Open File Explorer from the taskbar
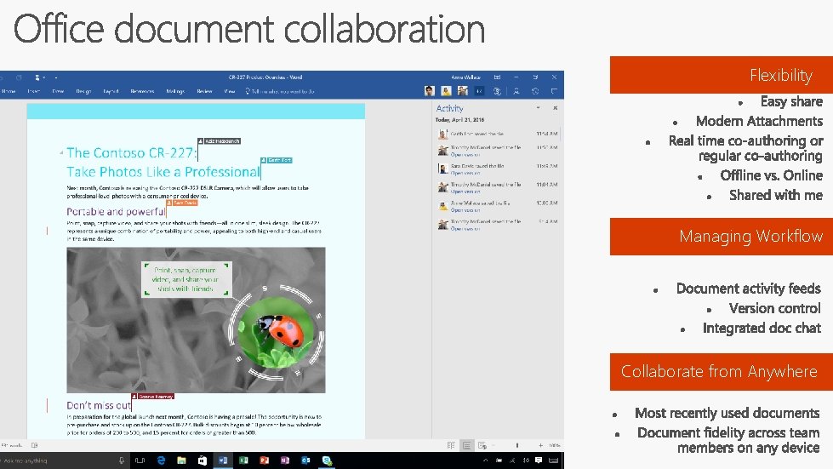The width and height of the screenshot is (833, 469). (x=182, y=460)
